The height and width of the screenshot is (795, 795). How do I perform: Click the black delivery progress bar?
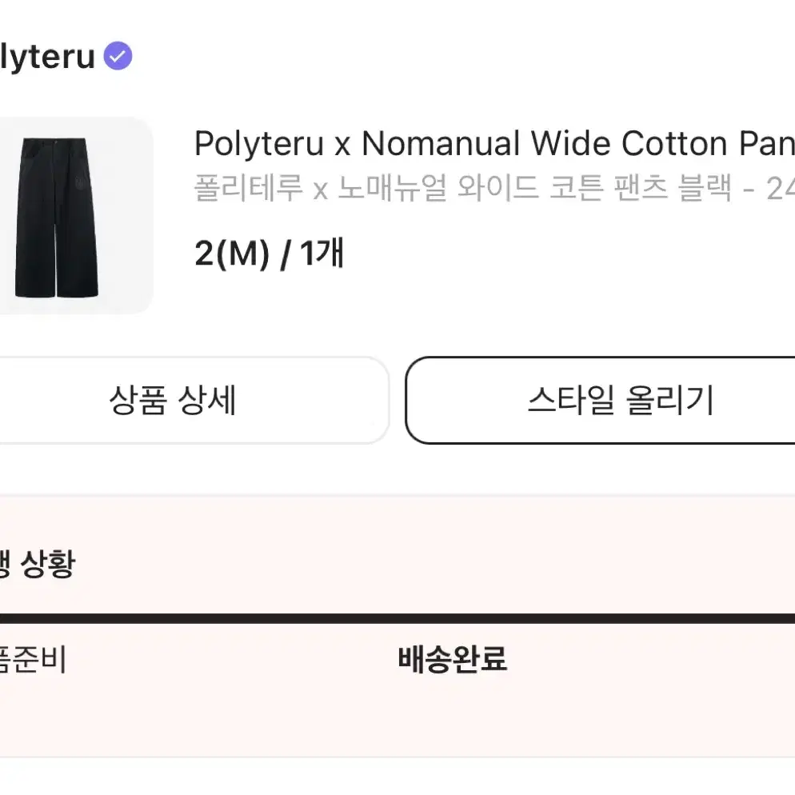tap(397, 618)
